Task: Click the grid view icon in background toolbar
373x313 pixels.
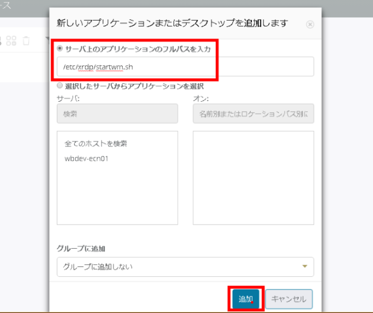Action: click(11, 41)
